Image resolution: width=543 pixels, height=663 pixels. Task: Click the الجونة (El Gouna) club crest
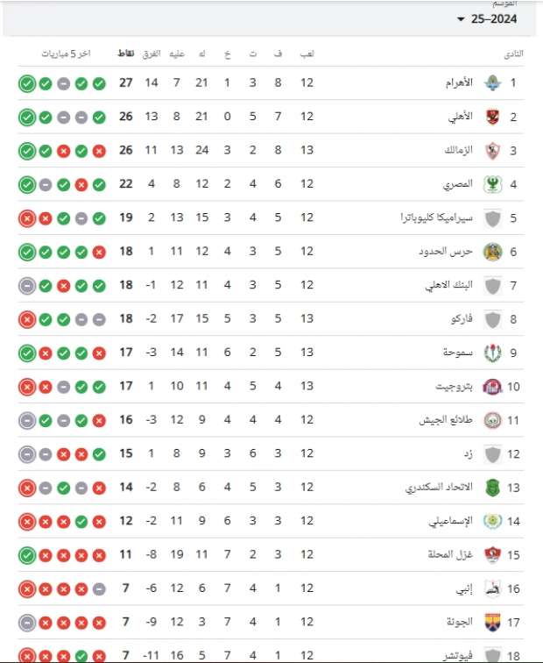tap(491, 622)
